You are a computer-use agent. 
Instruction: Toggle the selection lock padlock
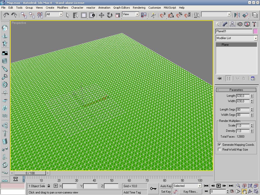(x=49, y=186)
